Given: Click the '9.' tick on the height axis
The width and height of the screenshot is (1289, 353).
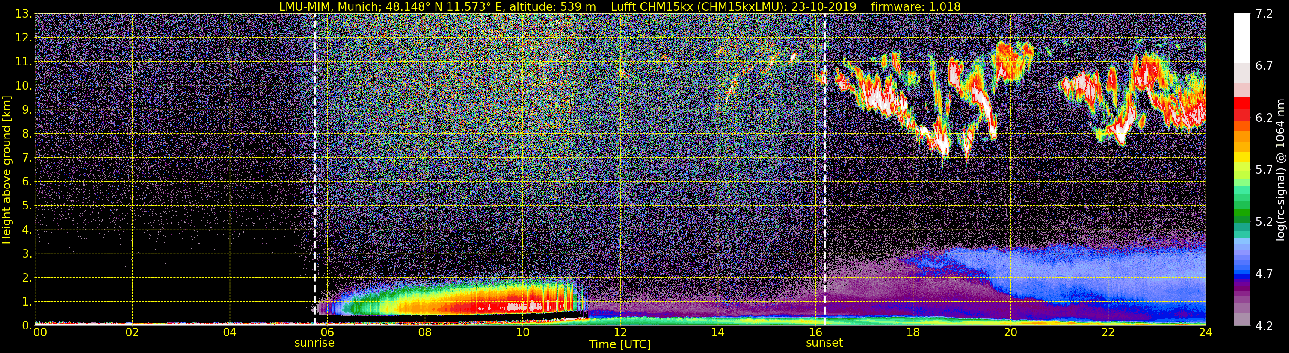Looking at the screenshot, I should pyautogui.click(x=26, y=110).
